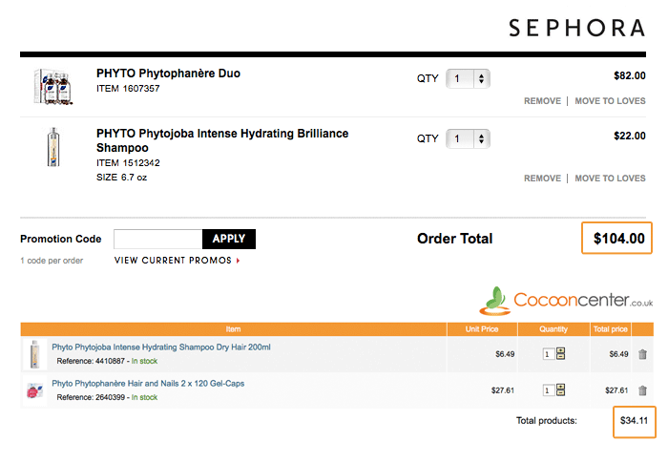The image size is (668, 463).
Task: Click the Phytophanère Gel-Caps thumbnail image
Action: tap(34, 390)
